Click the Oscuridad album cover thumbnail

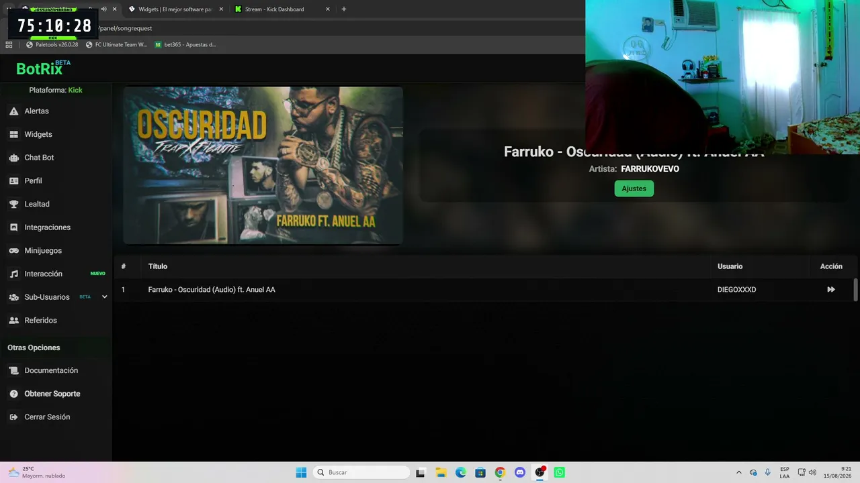263,165
